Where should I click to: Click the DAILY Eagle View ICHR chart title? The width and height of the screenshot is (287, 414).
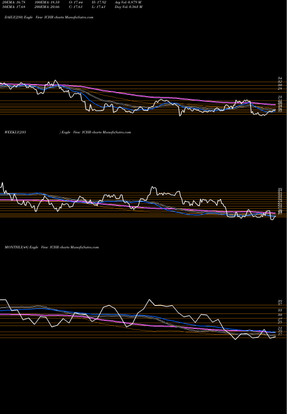click(49, 17)
